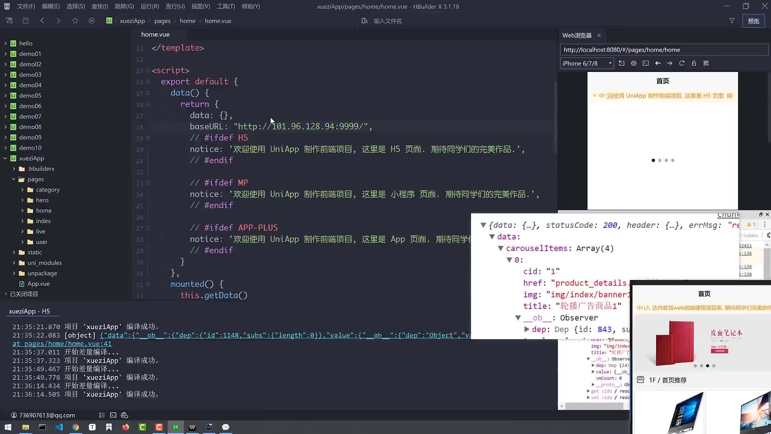This screenshot has height=434, width=771.
Task: Expand the uni_modules folder
Action: (x=14, y=262)
